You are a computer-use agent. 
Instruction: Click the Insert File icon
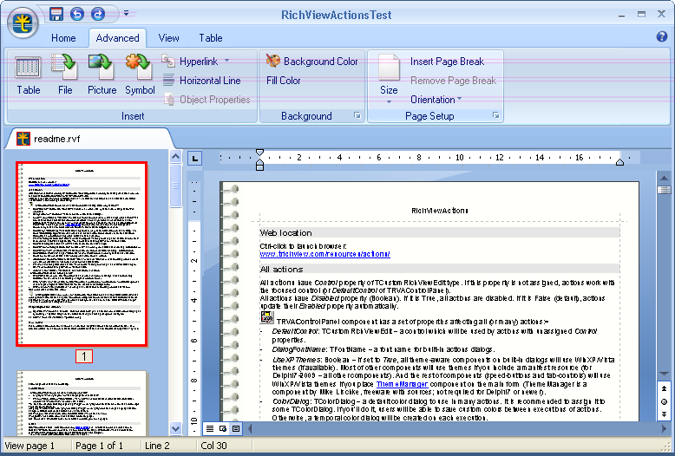[65, 74]
